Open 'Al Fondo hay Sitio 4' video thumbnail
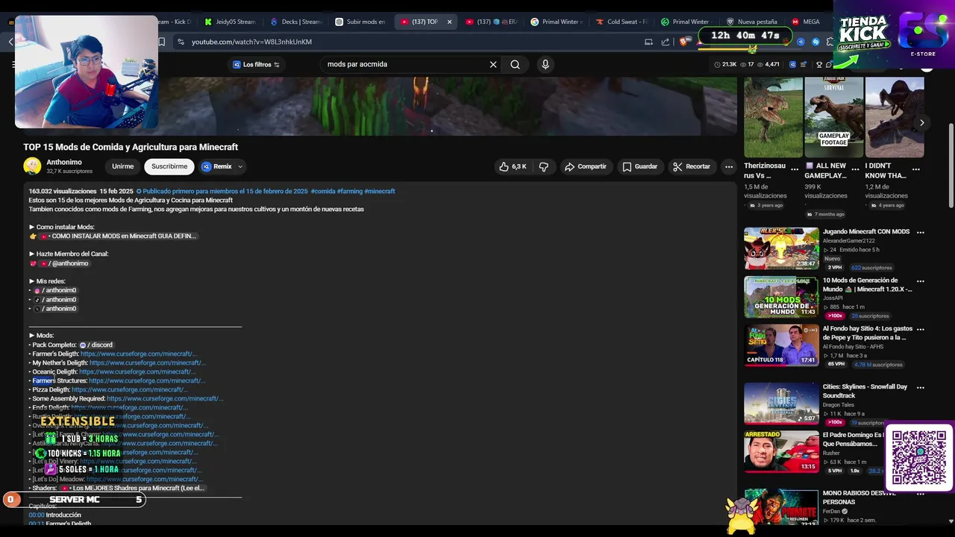This screenshot has width=955, height=537. pyautogui.click(x=781, y=345)
